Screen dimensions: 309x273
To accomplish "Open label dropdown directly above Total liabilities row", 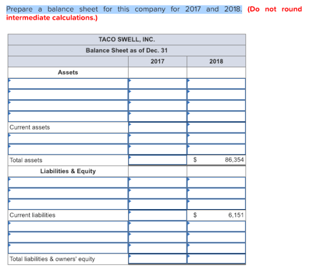I will point(68,248).
